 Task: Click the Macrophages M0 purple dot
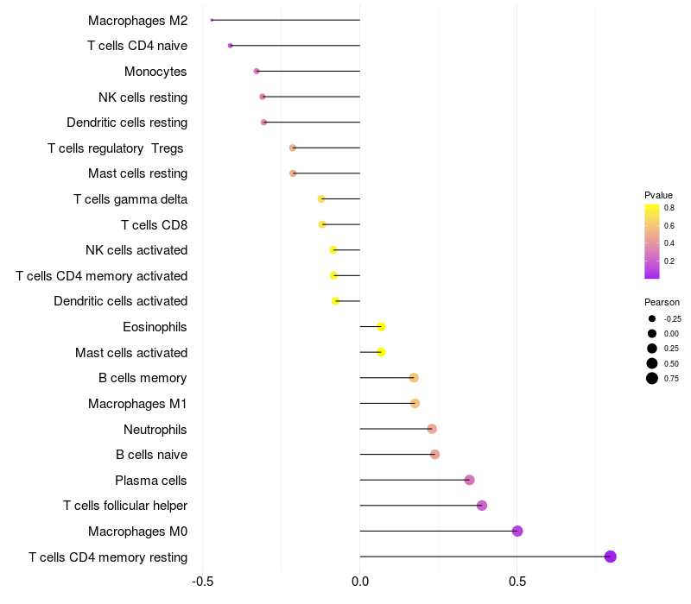517,531
